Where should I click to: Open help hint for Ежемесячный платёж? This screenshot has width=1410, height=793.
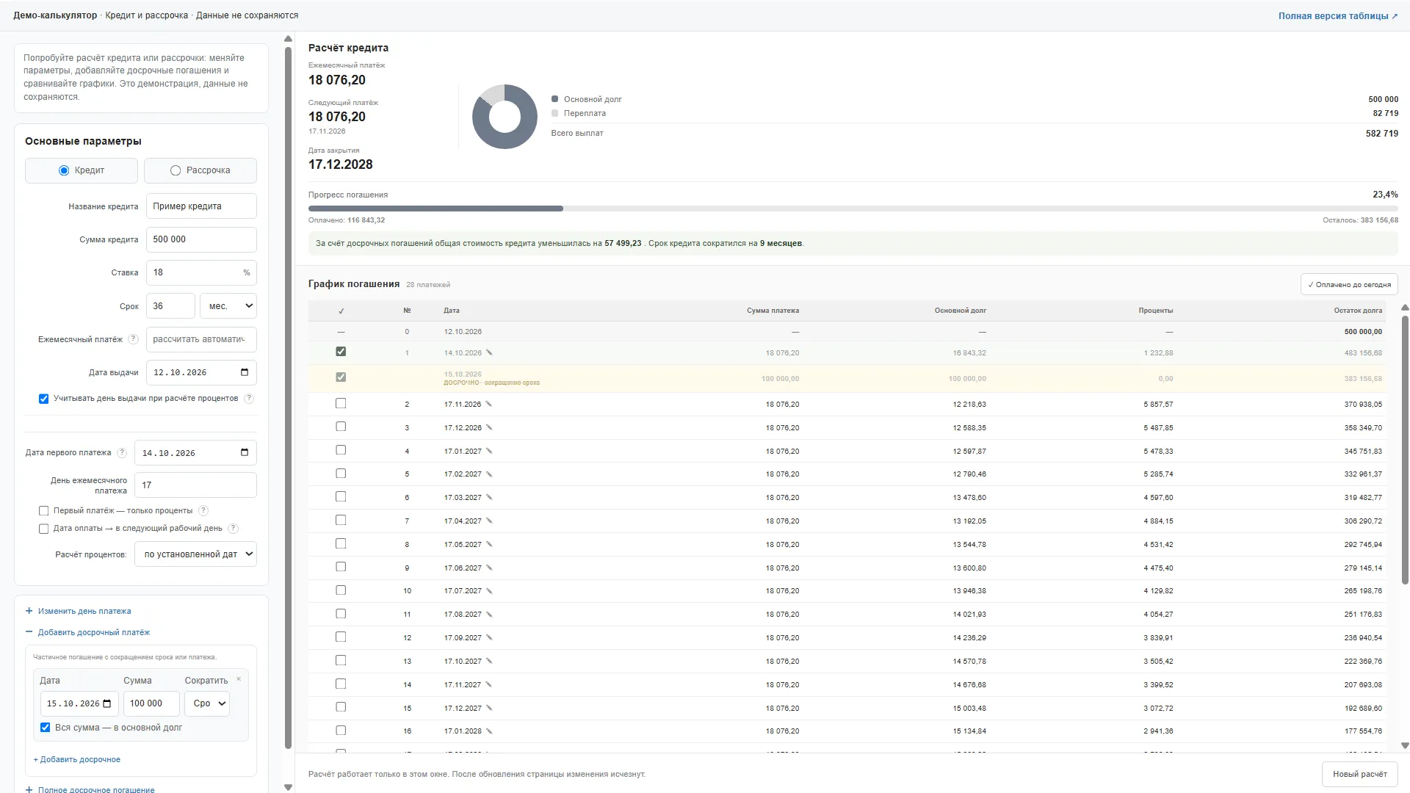pyautogui.click(x=133, y=339)
